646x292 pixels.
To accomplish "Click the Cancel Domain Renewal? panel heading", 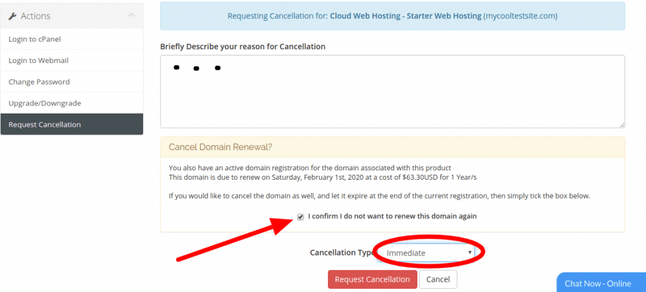I will tap(220, 147).
